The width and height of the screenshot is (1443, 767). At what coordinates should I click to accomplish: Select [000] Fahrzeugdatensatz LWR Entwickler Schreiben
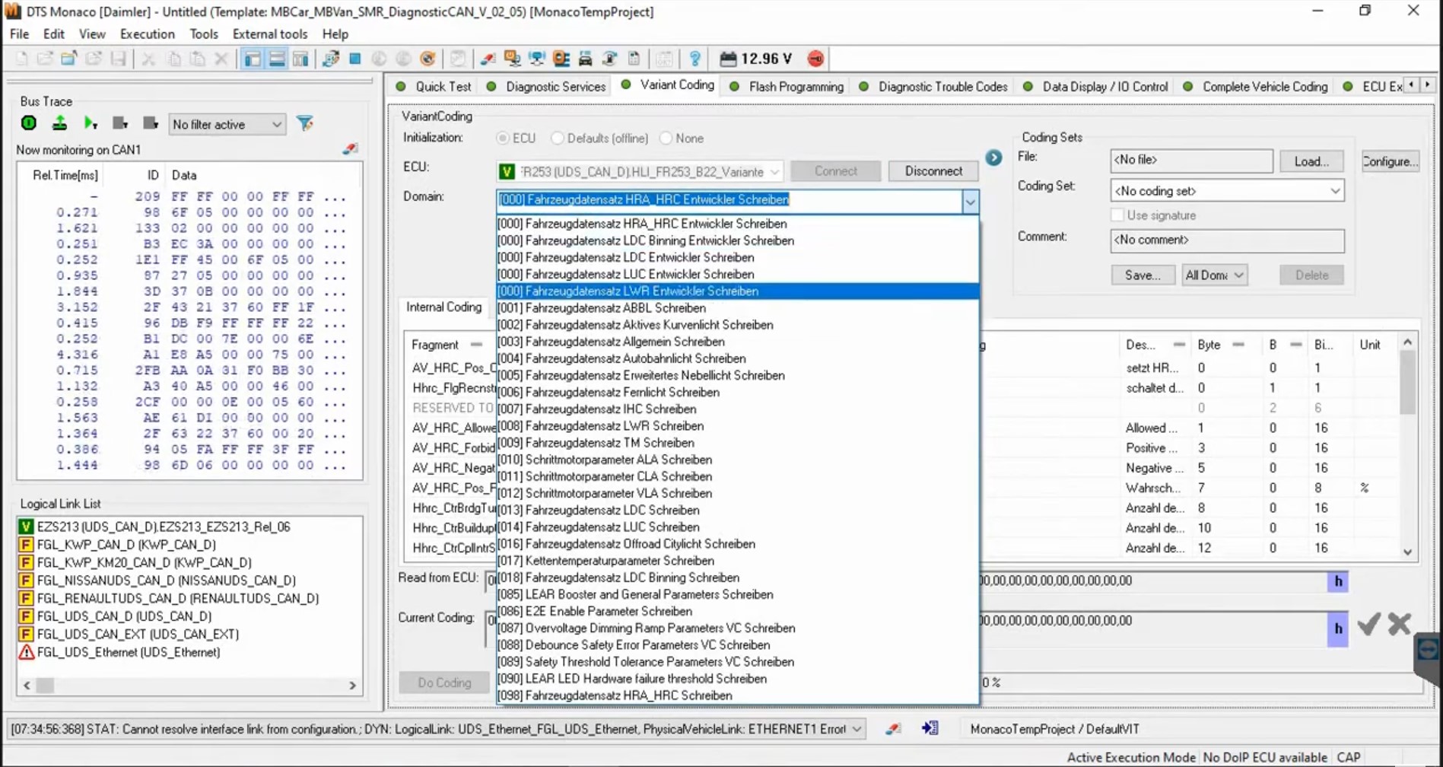(737, 291)
